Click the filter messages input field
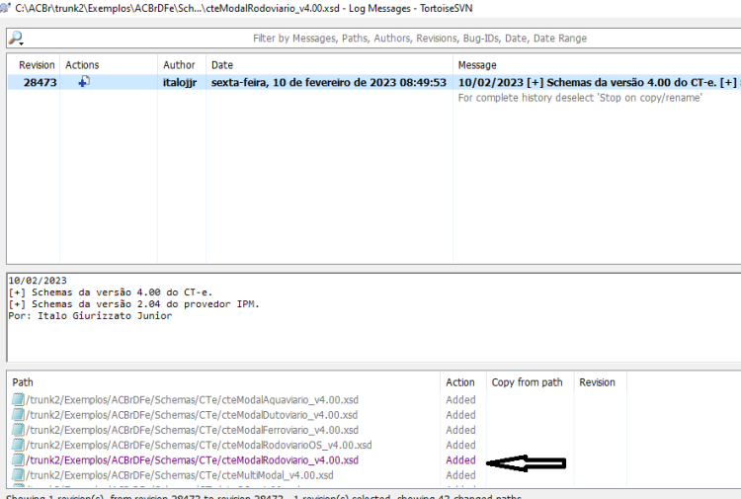Screen dimensions: 741x499 [420, 39]
